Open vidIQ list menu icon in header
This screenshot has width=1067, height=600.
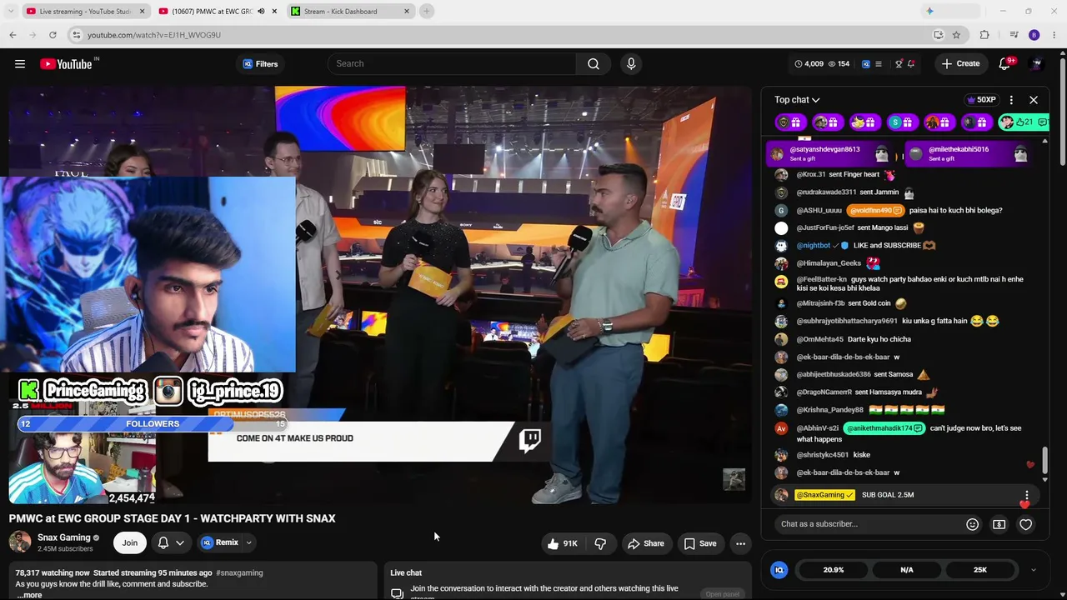click(x=878, y=64)
